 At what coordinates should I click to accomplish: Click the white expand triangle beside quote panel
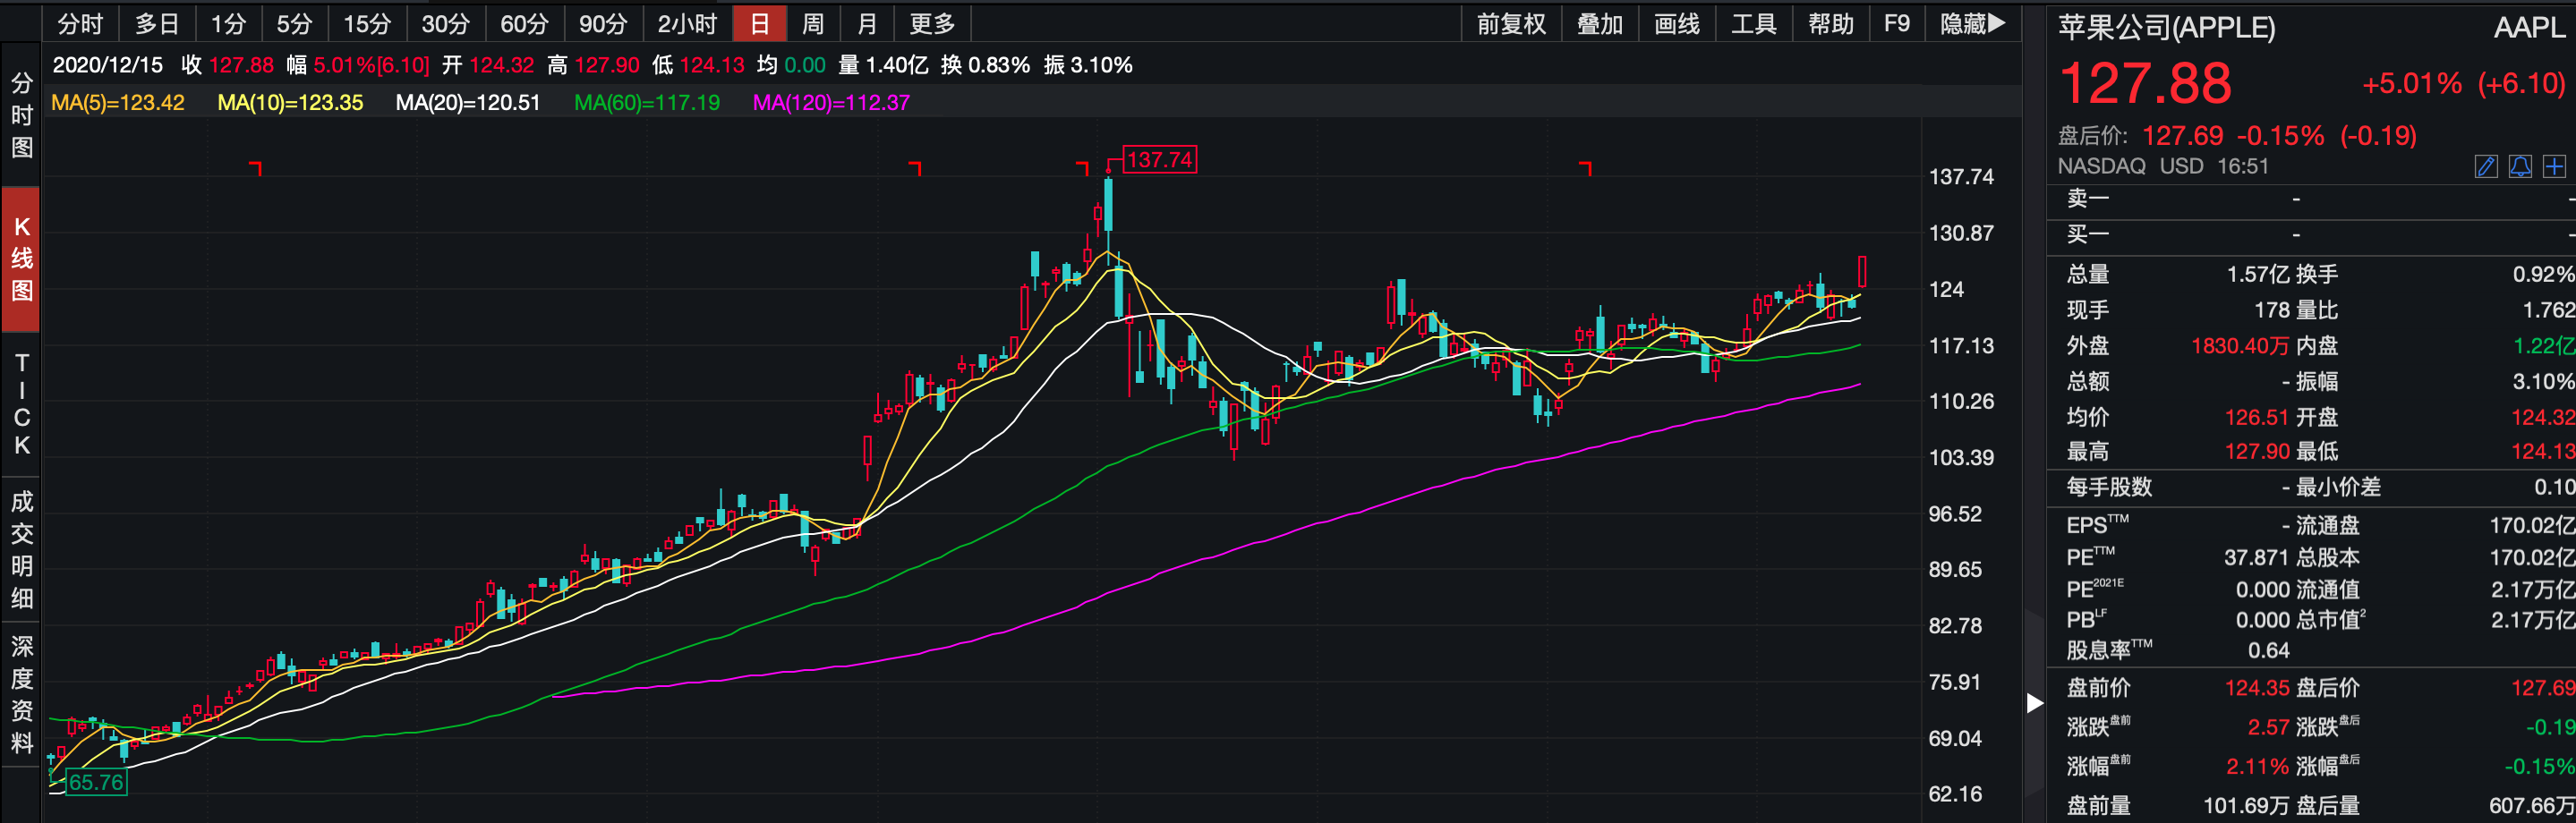pyautogui.click(x=2034, y=703)
